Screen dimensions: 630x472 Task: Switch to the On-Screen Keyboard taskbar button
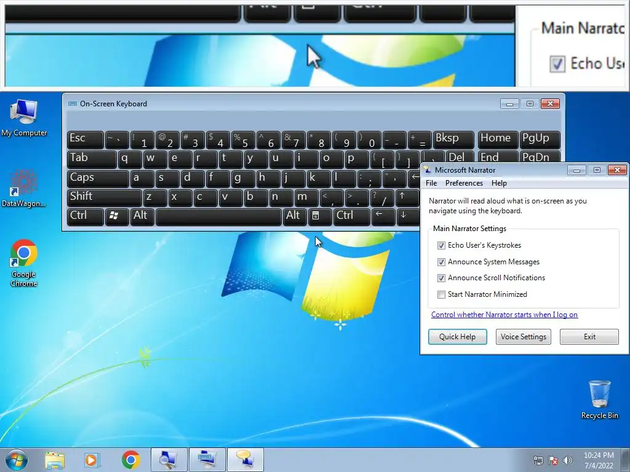point(207,460)
